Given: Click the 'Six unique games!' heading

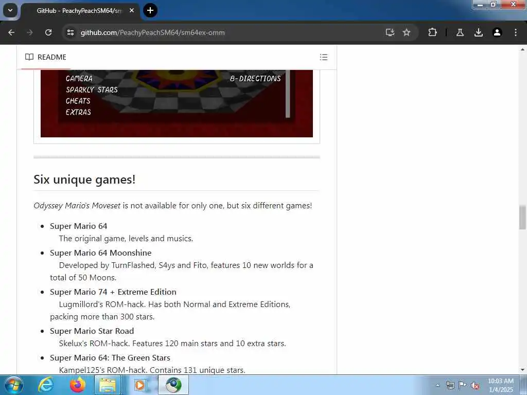Looking at the screenshot, I should point(84,179).
